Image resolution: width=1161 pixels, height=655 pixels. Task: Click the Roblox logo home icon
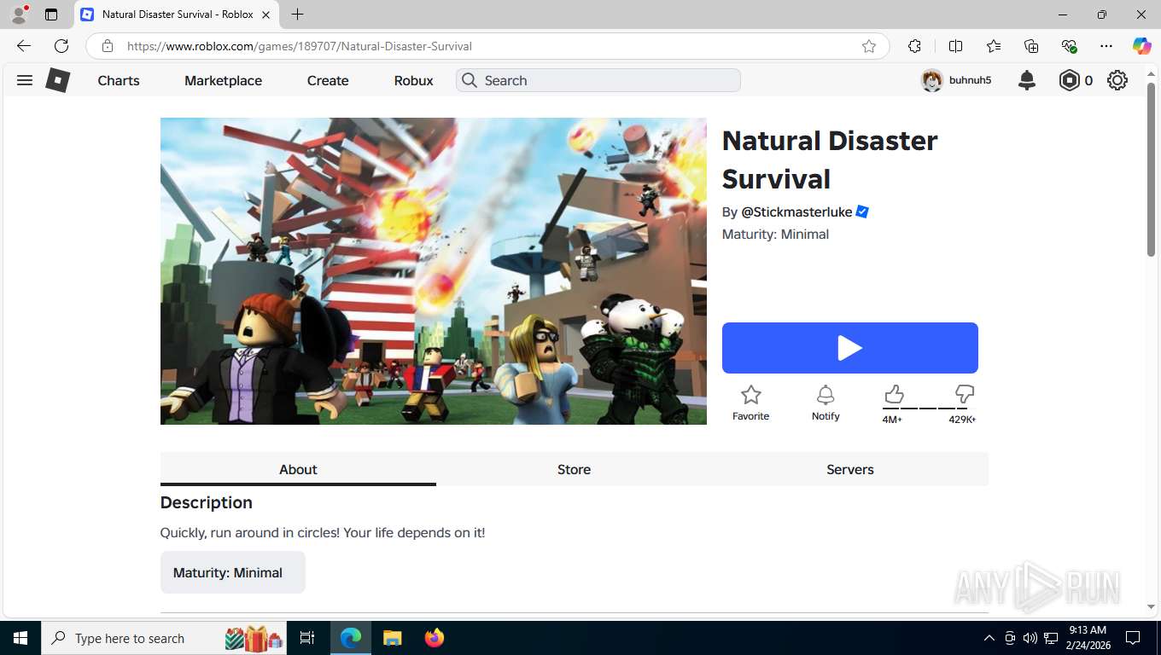[57, 80]
